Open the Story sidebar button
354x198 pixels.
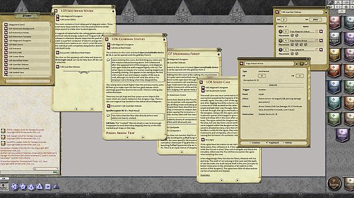pyautogui.click(x=334, y=54)
